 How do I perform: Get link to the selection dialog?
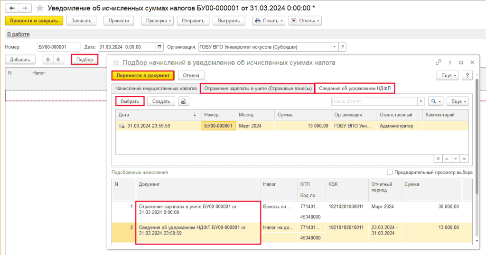(x=439, y=63)
